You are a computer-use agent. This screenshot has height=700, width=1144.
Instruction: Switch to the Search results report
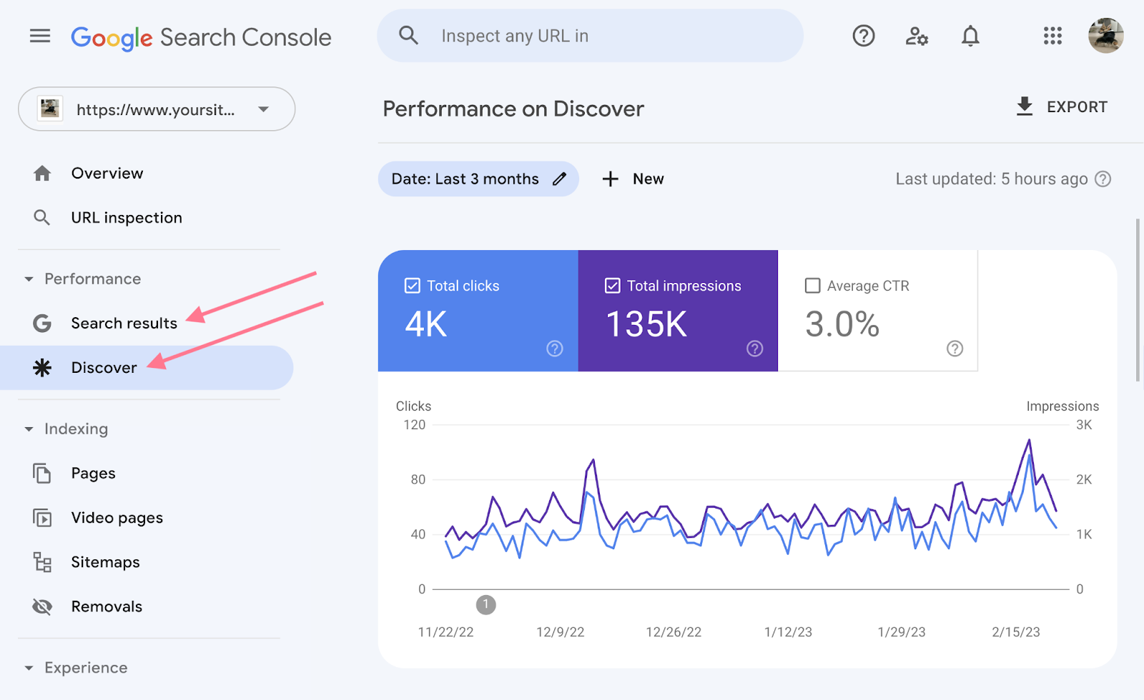coord(124,323)
